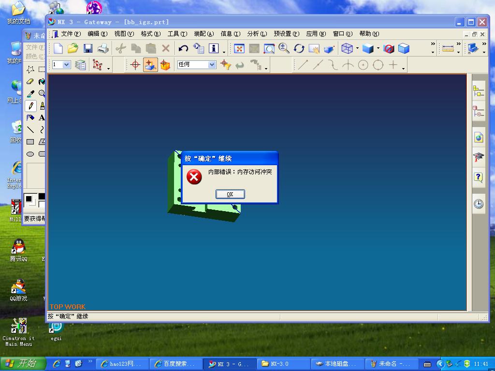Click the Save floppy disk icon
This screenshot has width=495, height=371.
pyautogui.click(x=88, y=48)
